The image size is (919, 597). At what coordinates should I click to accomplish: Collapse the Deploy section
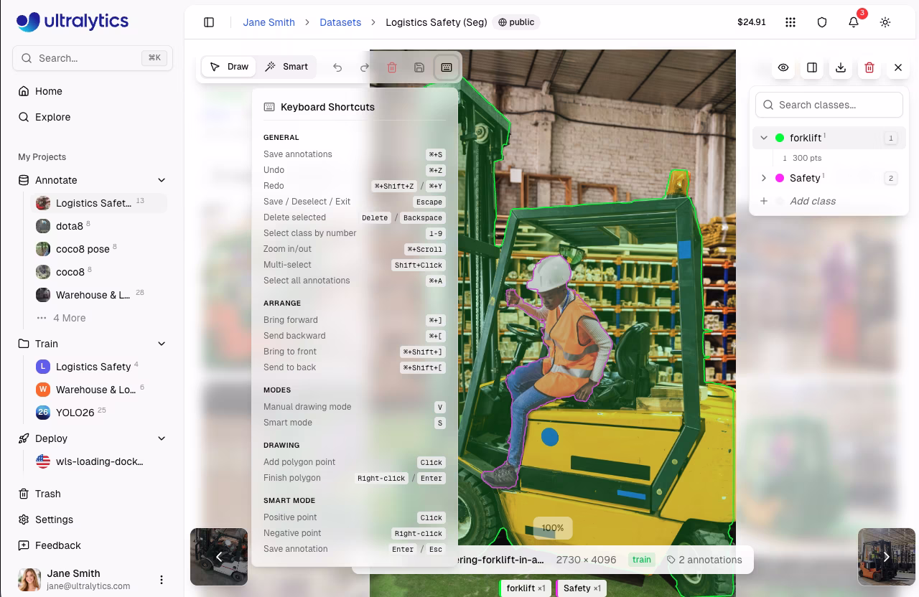[162, 438]
